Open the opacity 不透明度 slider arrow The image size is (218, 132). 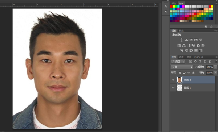click(x=215, y=67)
